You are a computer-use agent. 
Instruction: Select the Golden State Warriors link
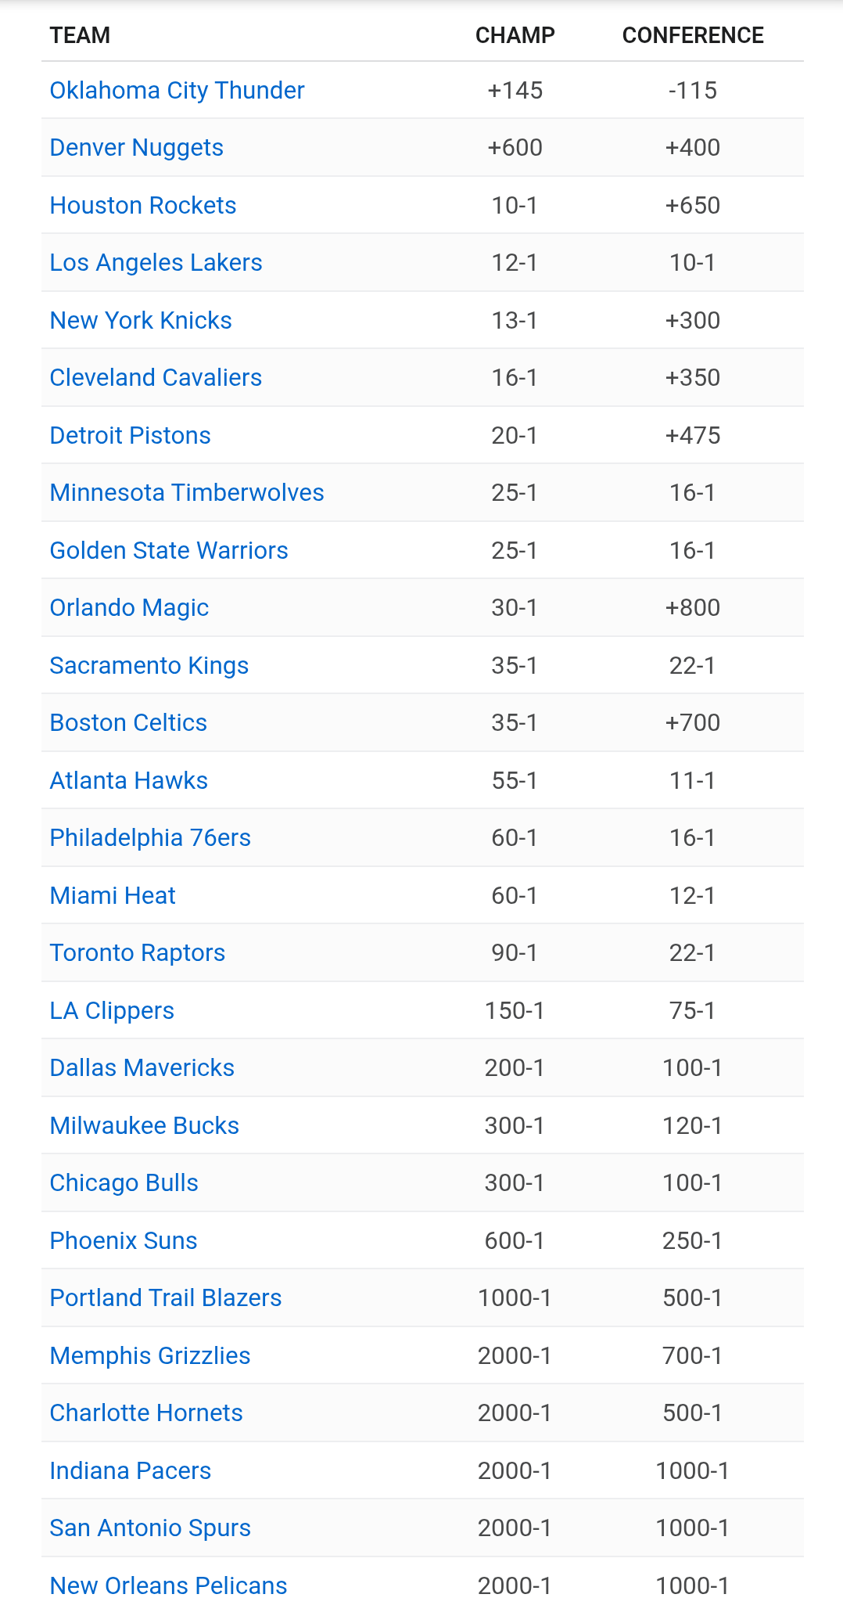tap(169, 550)
